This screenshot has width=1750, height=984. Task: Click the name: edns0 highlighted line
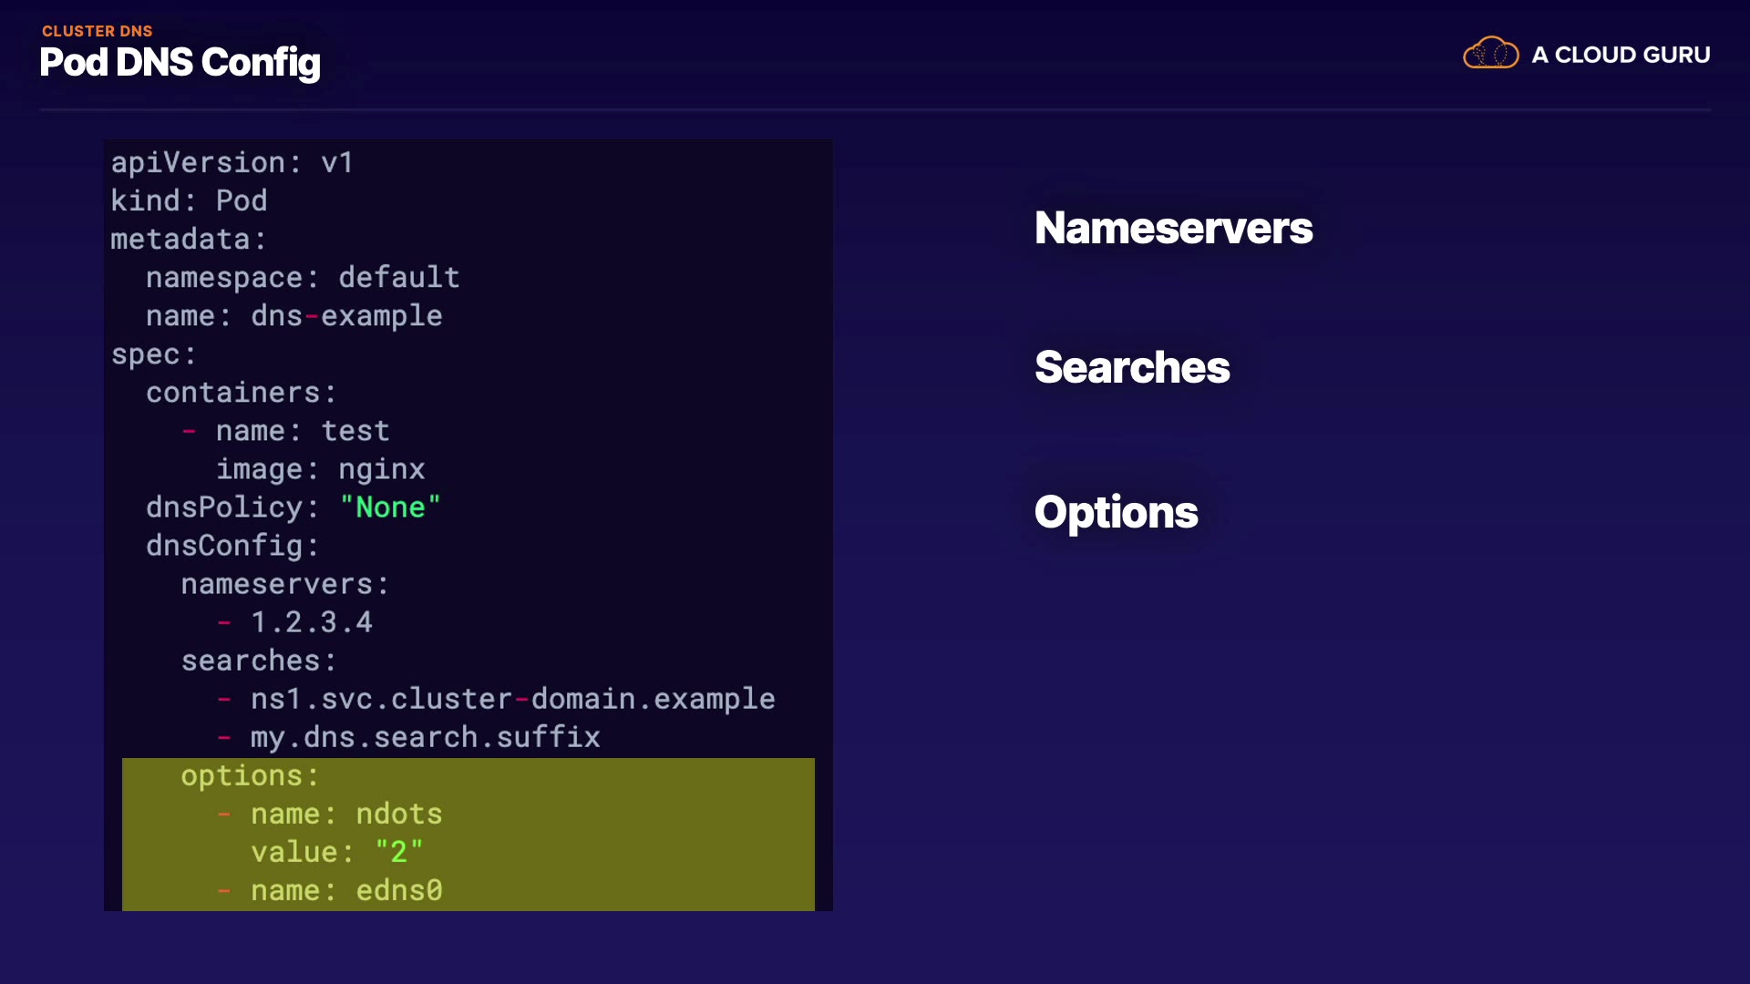[346, 890]
